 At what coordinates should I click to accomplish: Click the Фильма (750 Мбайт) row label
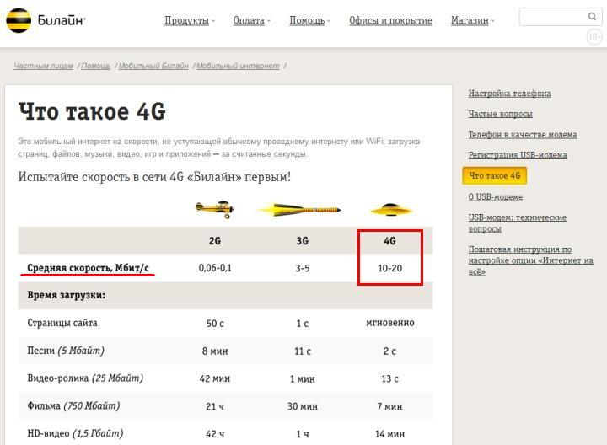73,406
